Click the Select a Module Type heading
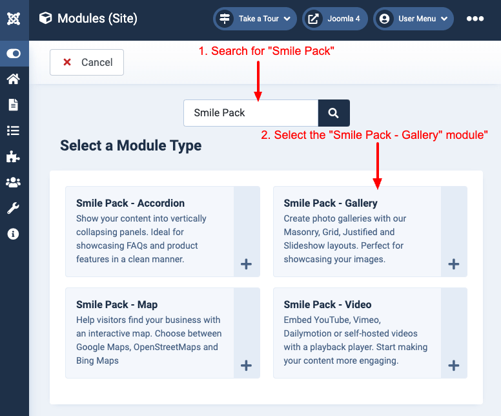This screenshot has height=416, width=501. point(130,146)
